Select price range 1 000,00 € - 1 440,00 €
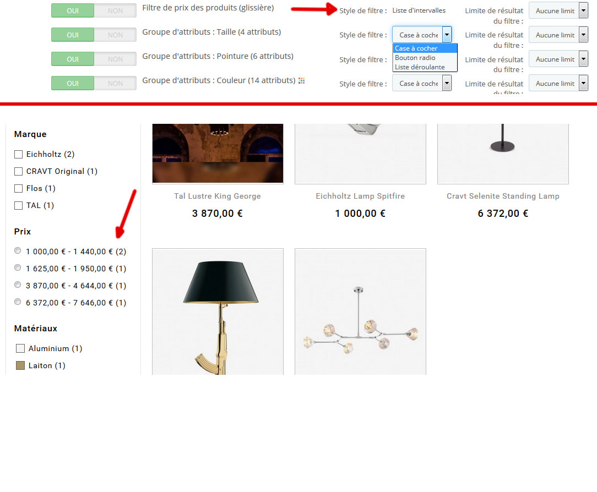The height and width of the screenshot is (492, 597). (x=18, y=251)
